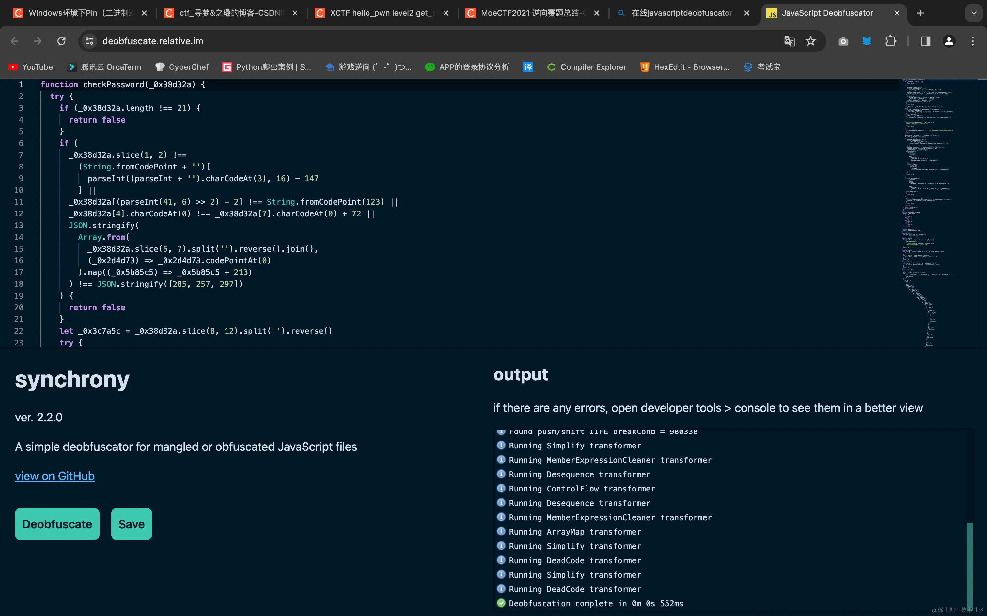Click the Deobfuscate button

point(57,524)
